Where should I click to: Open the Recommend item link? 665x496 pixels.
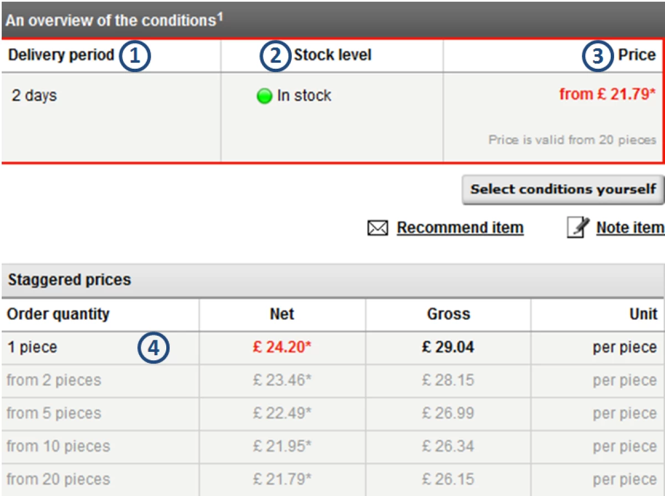pyautogui.click(x=460, y=228)
